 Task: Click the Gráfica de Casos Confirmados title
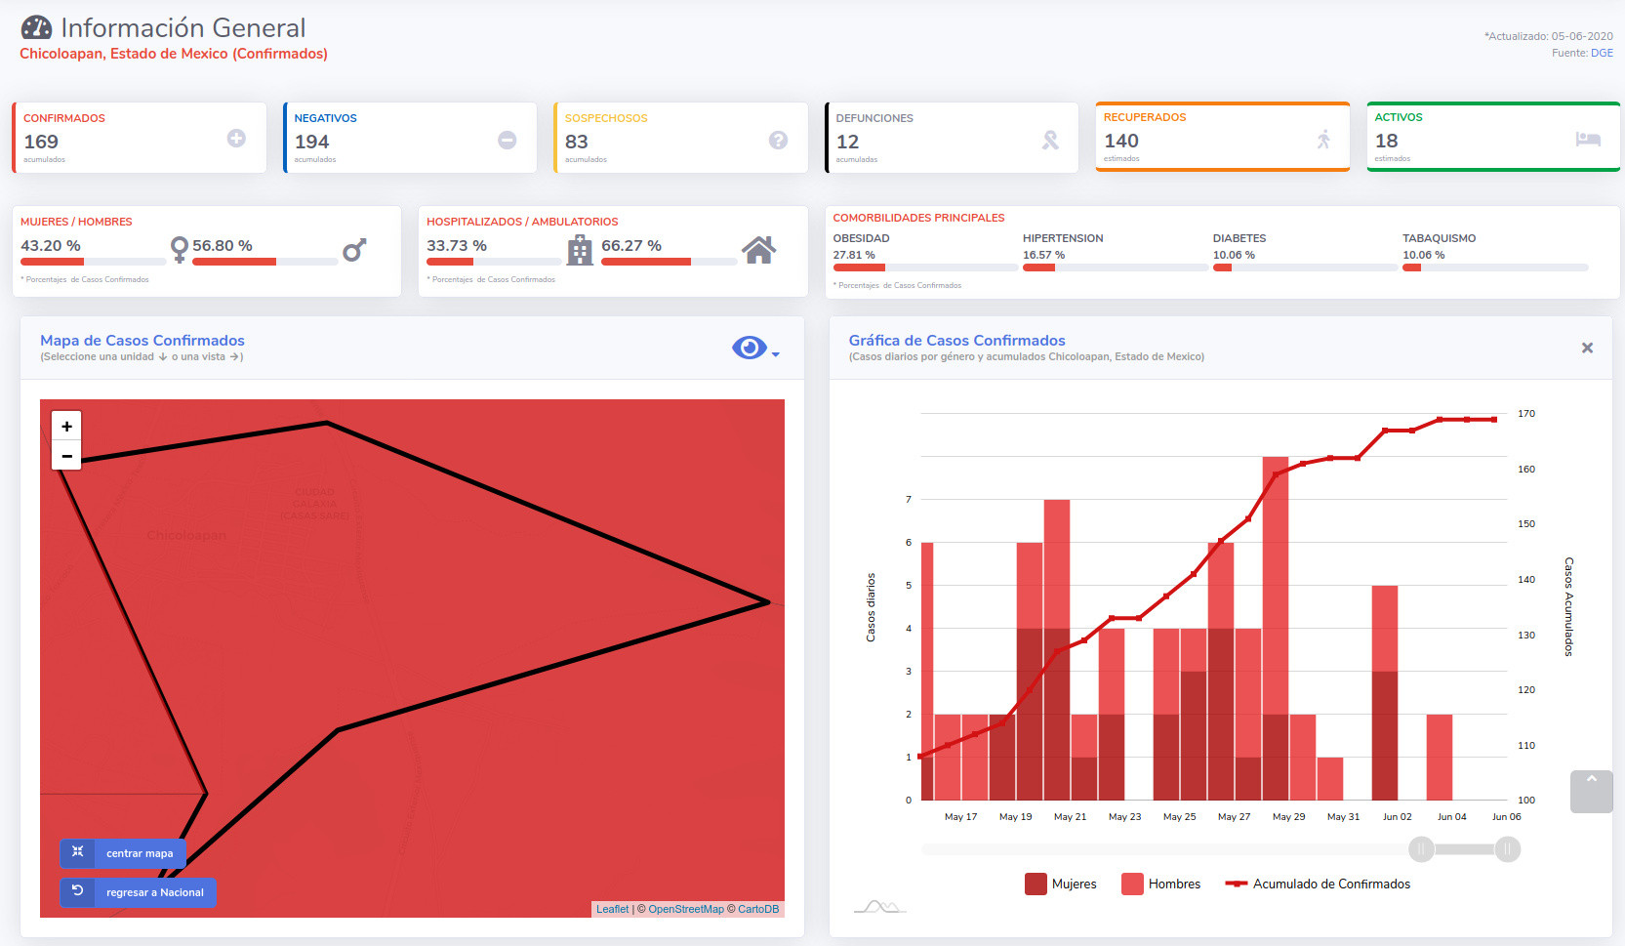coord(956,341)
